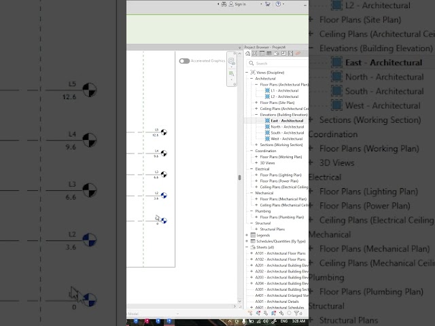The height and width of the screenshot is (326, 435).
Task: Select sheet A501 - Architectural Details
Action: point(277,302)
